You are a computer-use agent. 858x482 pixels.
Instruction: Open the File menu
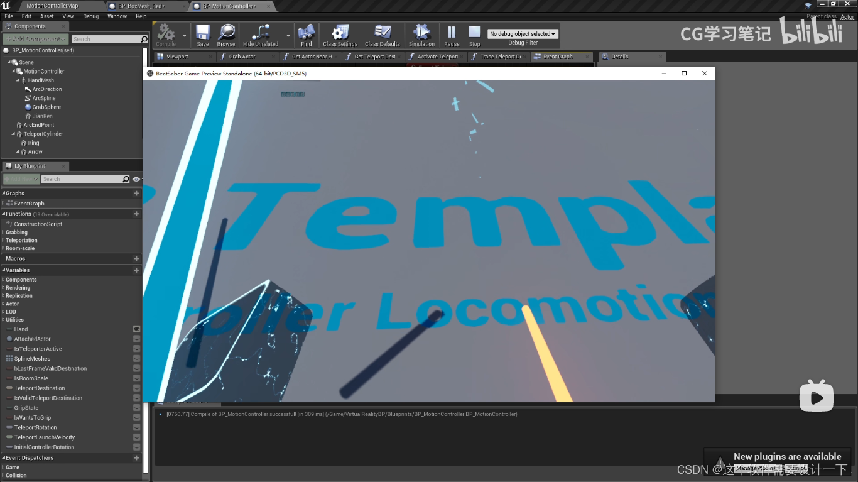[9, 16]
